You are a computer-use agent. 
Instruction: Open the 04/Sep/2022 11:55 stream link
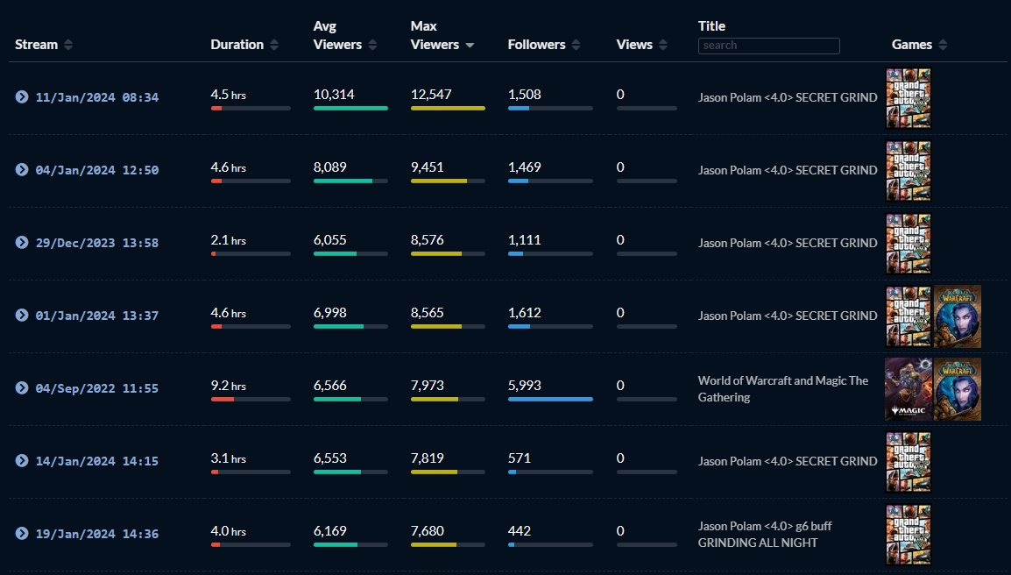[96, 388]
